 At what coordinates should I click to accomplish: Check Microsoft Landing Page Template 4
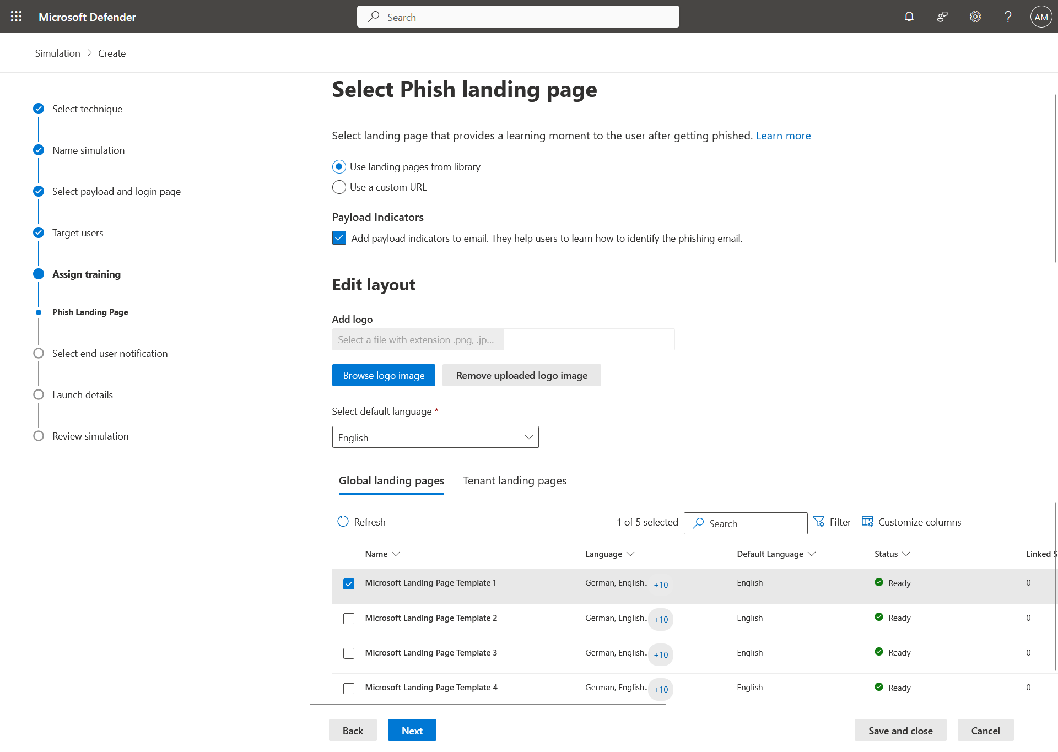(x=349, y=689)
